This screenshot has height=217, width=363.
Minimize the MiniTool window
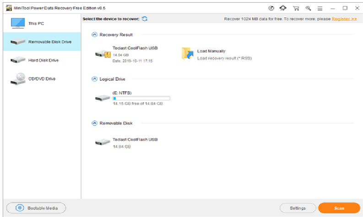point(333,8)
